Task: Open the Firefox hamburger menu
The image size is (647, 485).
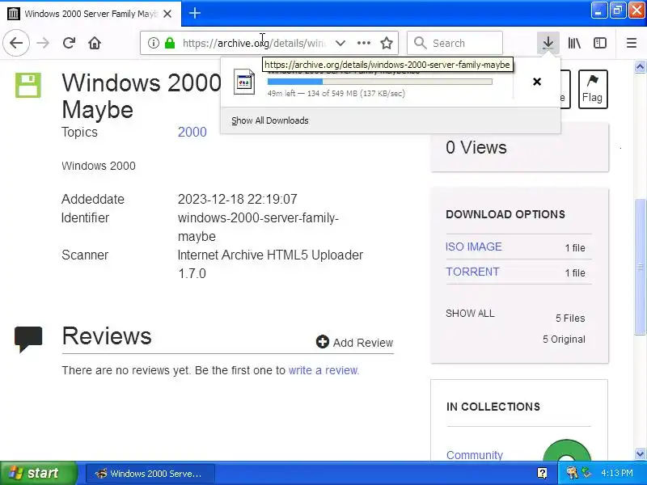Action: tap(632, 43)
